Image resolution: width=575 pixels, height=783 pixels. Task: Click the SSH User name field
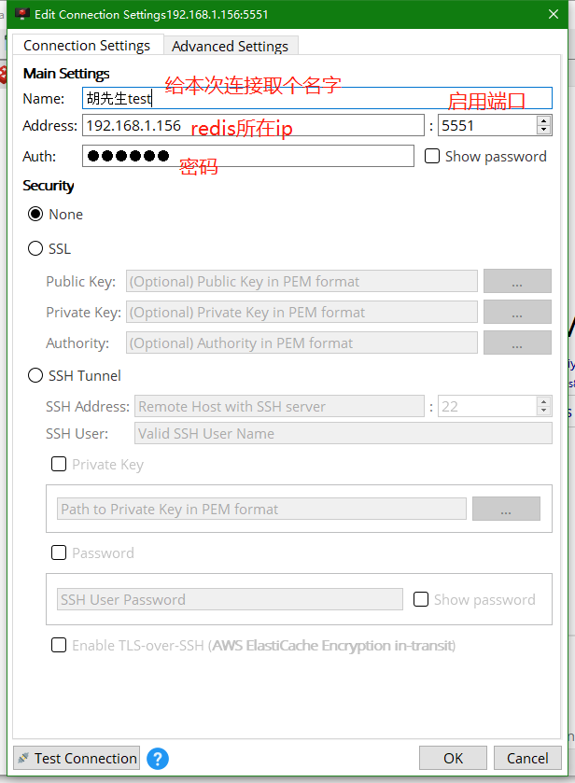click(344, 433)
